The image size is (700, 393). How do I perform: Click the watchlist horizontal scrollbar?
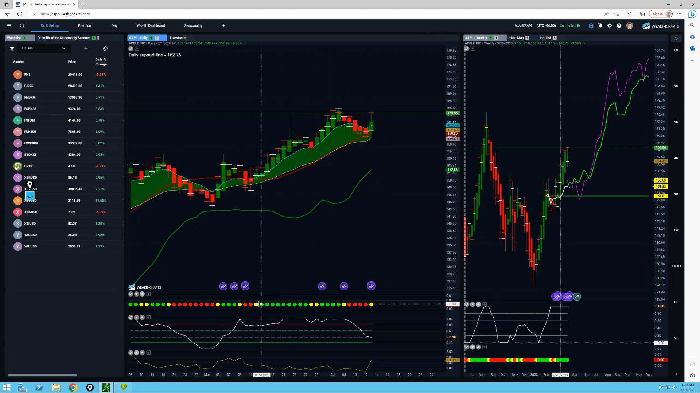(43, 375)
